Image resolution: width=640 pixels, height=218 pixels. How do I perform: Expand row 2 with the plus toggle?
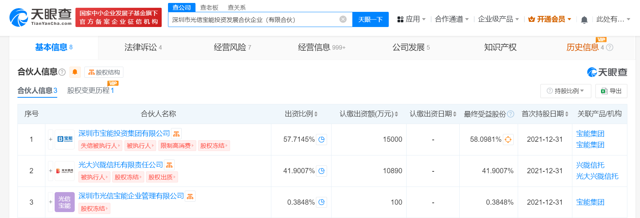(x=51, y=171)
